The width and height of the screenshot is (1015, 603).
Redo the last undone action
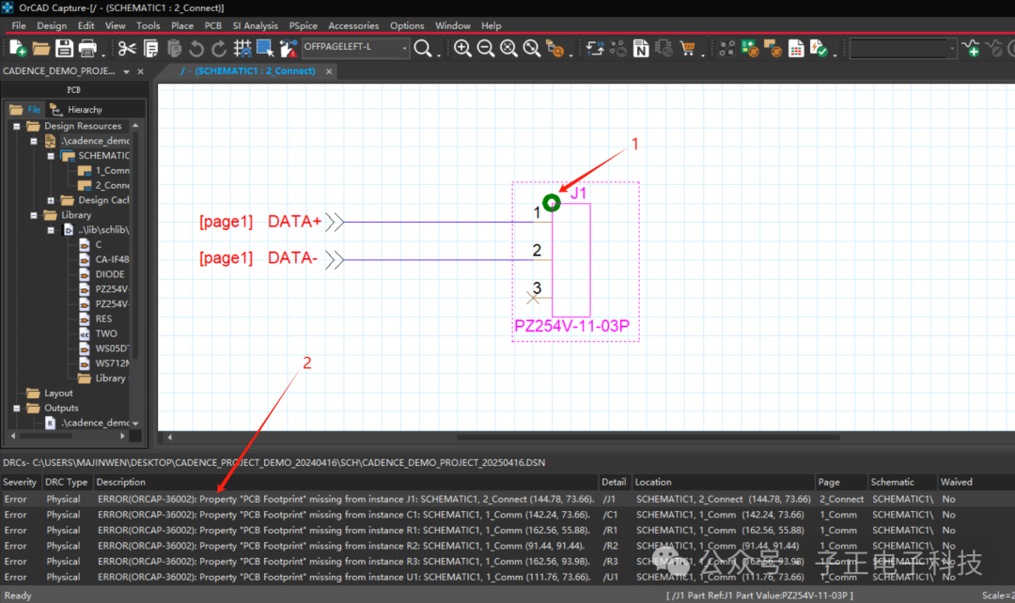[219, 49]
